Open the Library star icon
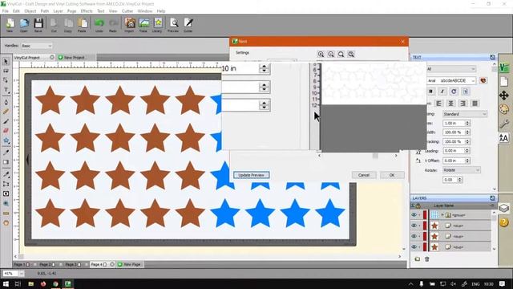This screenshot has height=289, width=513. [158, 25]
